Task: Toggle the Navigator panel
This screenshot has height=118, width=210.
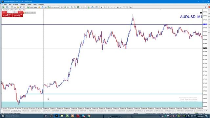Action: tap(18, 7)
